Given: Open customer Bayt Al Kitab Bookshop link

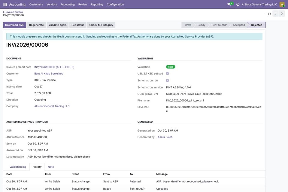Looking at the screenshot, I should 49,74.
